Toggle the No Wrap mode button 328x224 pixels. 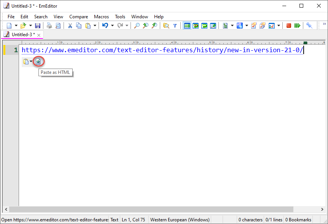pyautogui.click(x=187, y=26)
